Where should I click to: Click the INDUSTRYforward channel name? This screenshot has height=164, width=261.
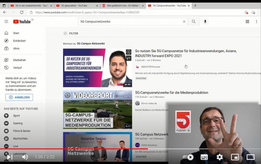click(151, 67)
